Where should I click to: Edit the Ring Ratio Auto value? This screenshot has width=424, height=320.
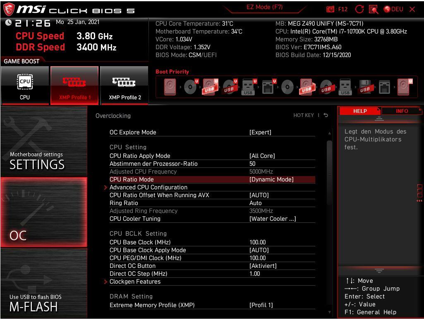[255, 203]
